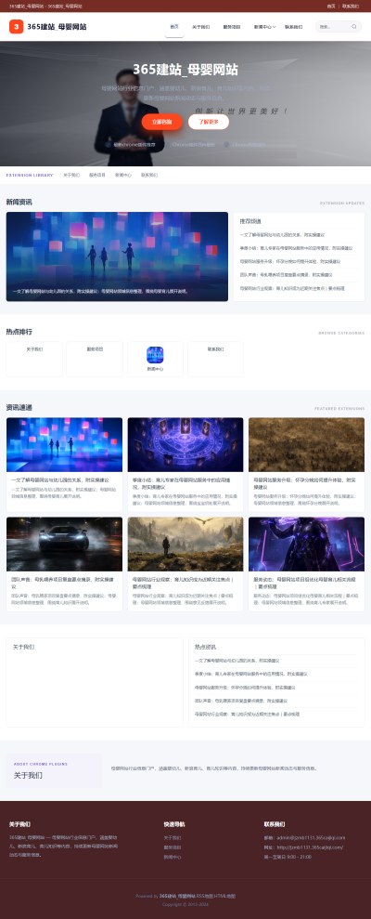The height and width of the screenshot is (919, 371).
Task: Click 365建站_母婴网站 link beside Powered by
Action: (177, 896)
